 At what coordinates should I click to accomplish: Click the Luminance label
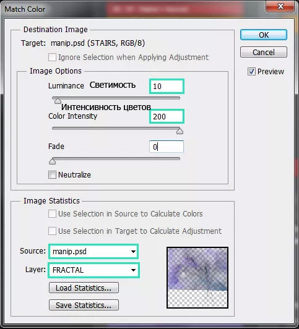(x=66, y=86)
